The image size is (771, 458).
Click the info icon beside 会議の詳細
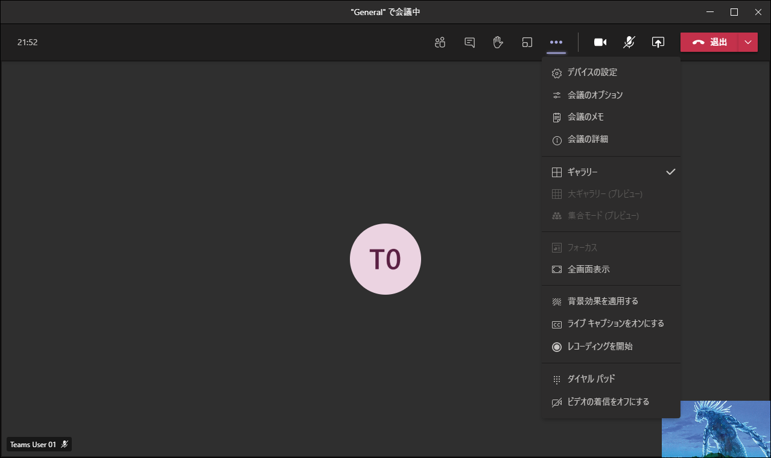pyautogui.click(x=557, y=140)
